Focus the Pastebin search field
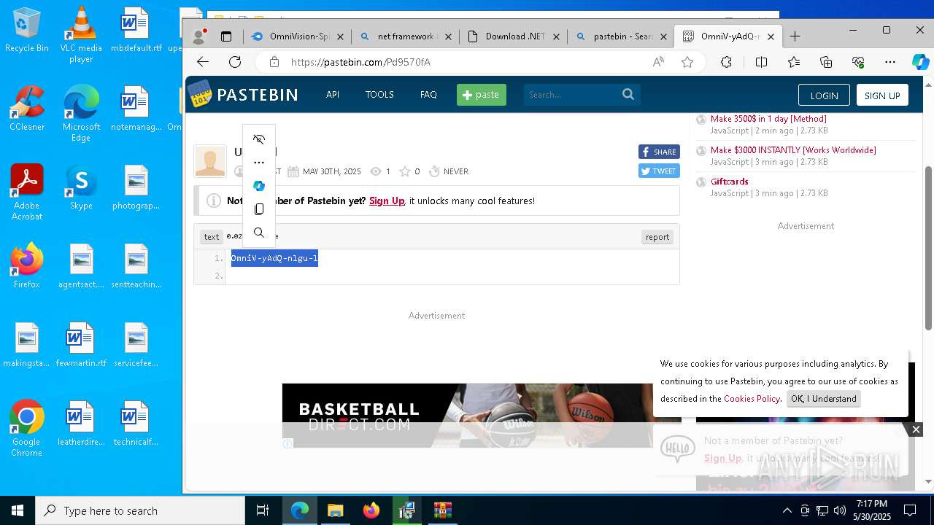Viewport: 934px width, 525px height. click(573, 95)
